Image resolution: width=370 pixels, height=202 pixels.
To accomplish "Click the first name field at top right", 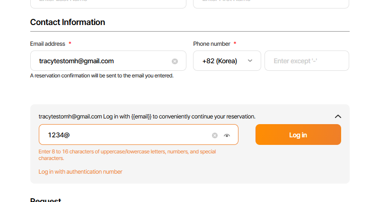I will [271, 3].
